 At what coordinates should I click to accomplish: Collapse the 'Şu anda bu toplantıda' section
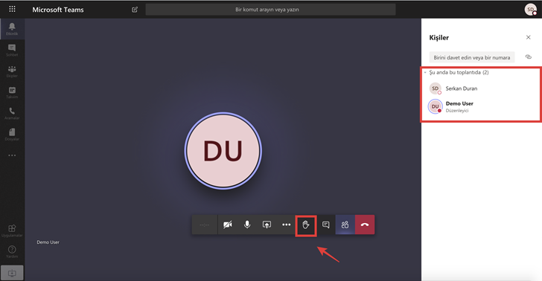point(426,73)
